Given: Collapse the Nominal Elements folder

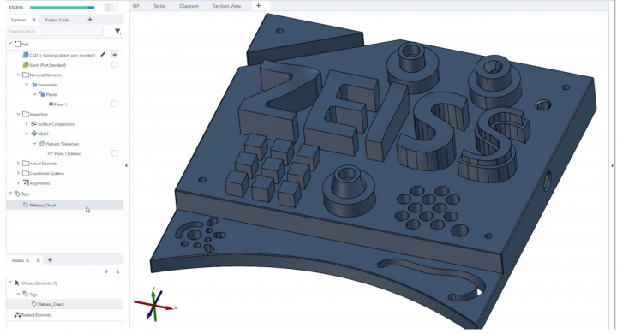Looking at the screenshot, I should [x=18, y=75].
